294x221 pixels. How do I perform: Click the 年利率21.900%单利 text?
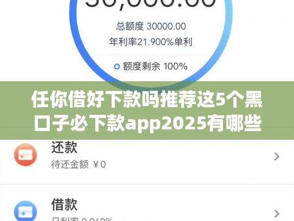(151, 42)
